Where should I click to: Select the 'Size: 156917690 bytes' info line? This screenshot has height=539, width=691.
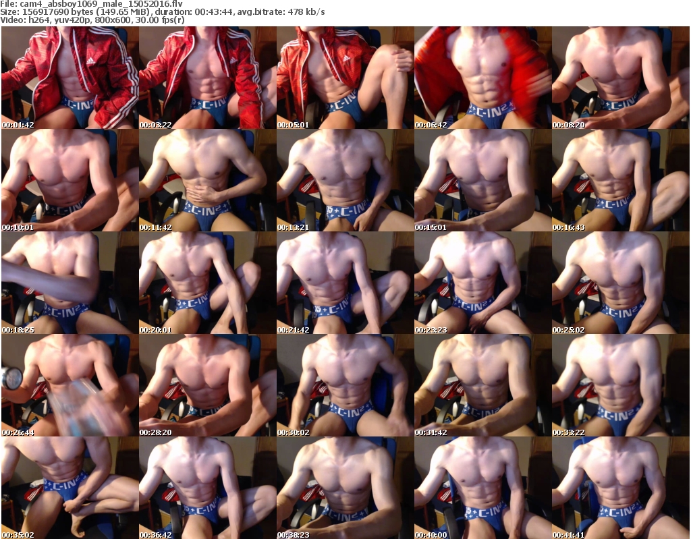click(163, 12)
